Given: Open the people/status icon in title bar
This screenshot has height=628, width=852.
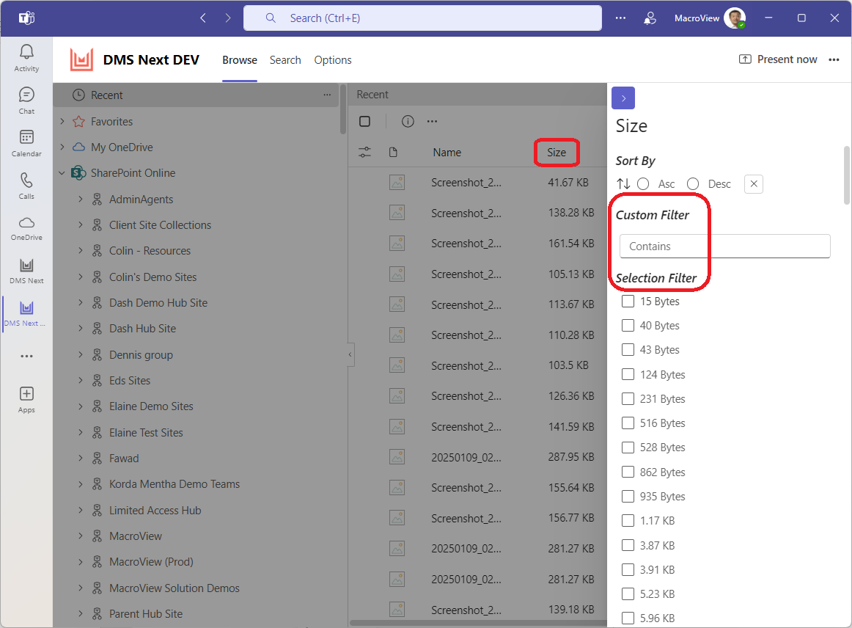Looking at the screenshot, I should pyautogui.click(x=650, y=18).
